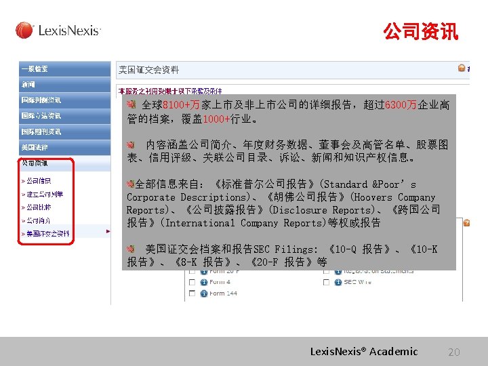Click the 'SEC Wire' label text
This screenshot has height=366, width=488.
[357, 282]
